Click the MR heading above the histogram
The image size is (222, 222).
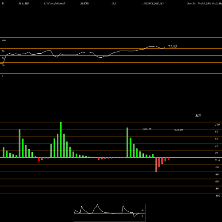coord(198,115)
